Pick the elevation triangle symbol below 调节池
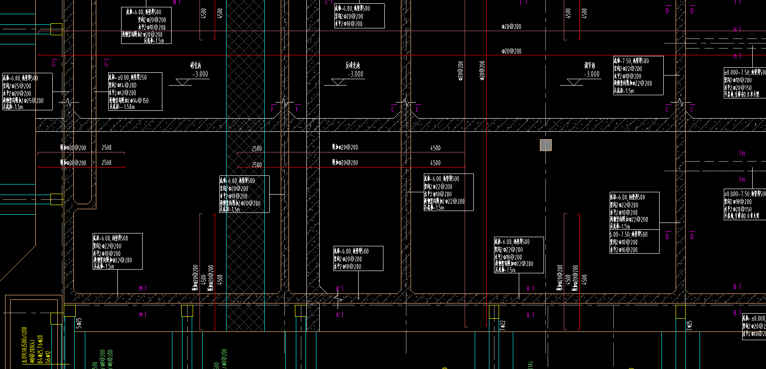The width and height of the screenshot is (766, 369). [574, 82]
